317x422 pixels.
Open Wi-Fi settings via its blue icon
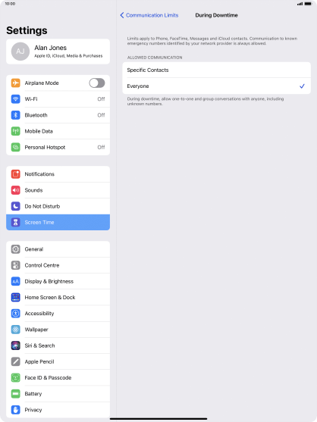tap(16, 99)
